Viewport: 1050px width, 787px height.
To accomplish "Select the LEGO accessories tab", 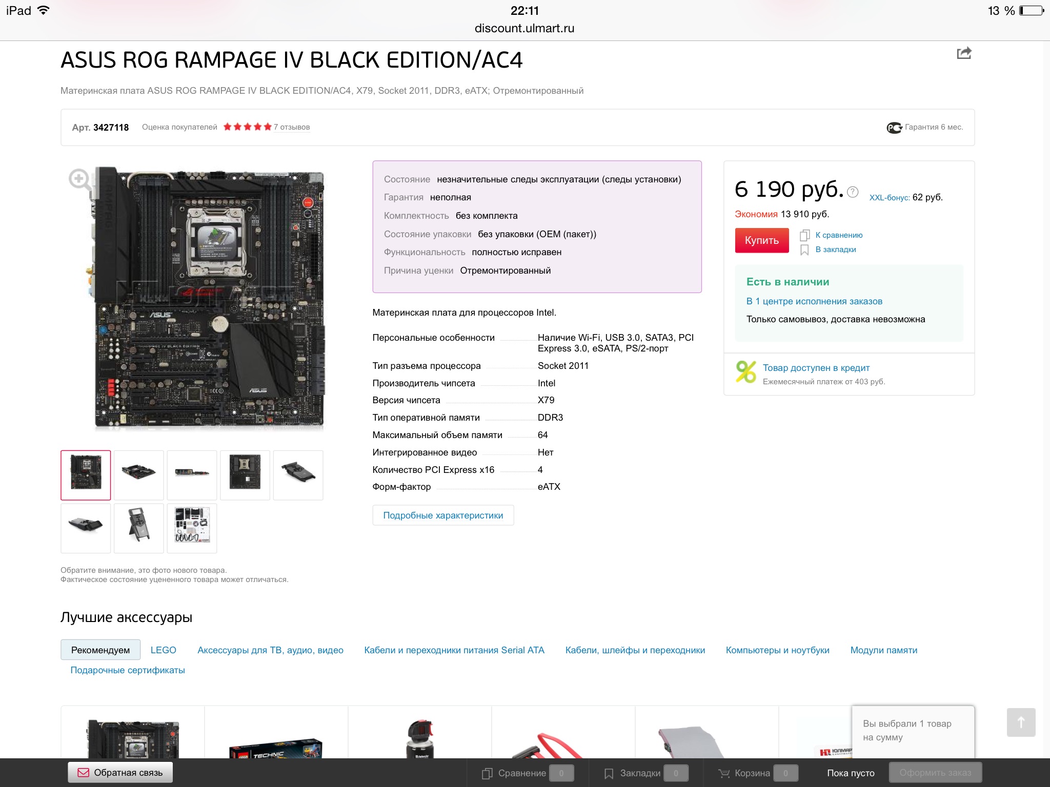I will [x=163, y=650].
